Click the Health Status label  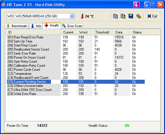pos(98,126)
